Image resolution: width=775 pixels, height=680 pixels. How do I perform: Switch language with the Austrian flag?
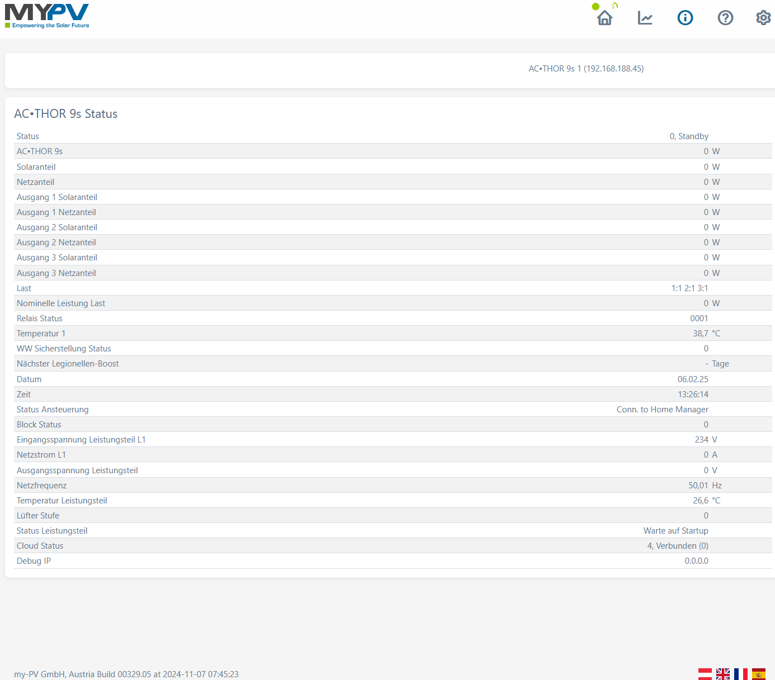click(x=705, y=674)
